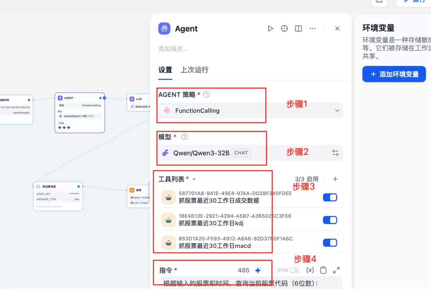The width and height of the screenshot is (431, 289).
Task: Click the Agent panel purple logo icon
Action: tap(164, 29)
